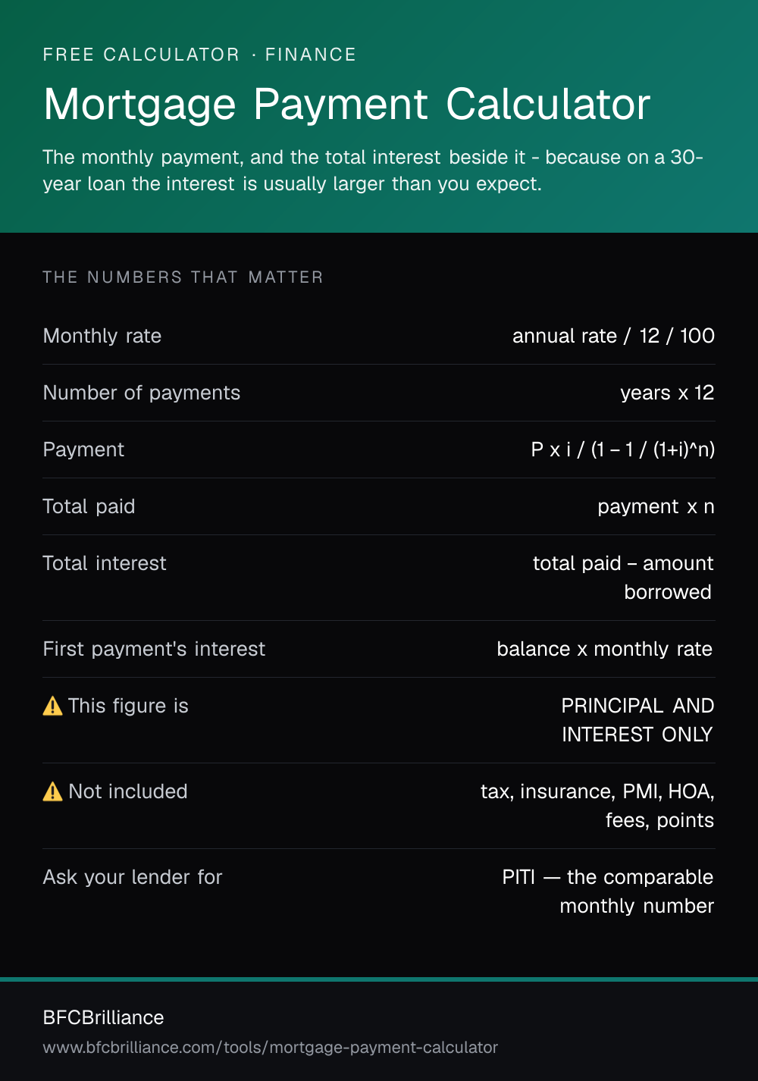Click the FREE CALCULATOR · FINANCE label
This screenshot has width=758, height=1081.
[x=200, y=55]
